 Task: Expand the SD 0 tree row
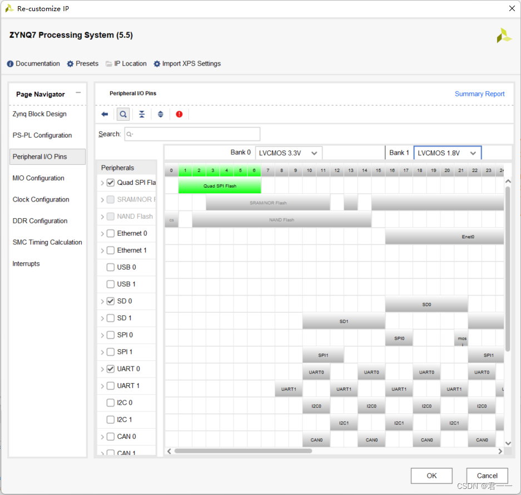102,301
